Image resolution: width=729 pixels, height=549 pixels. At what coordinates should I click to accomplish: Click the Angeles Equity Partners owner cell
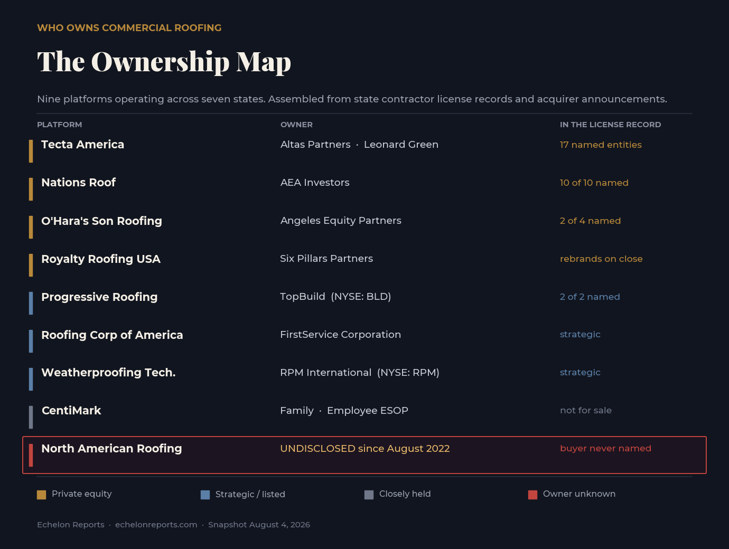click(x=341, y=221)
